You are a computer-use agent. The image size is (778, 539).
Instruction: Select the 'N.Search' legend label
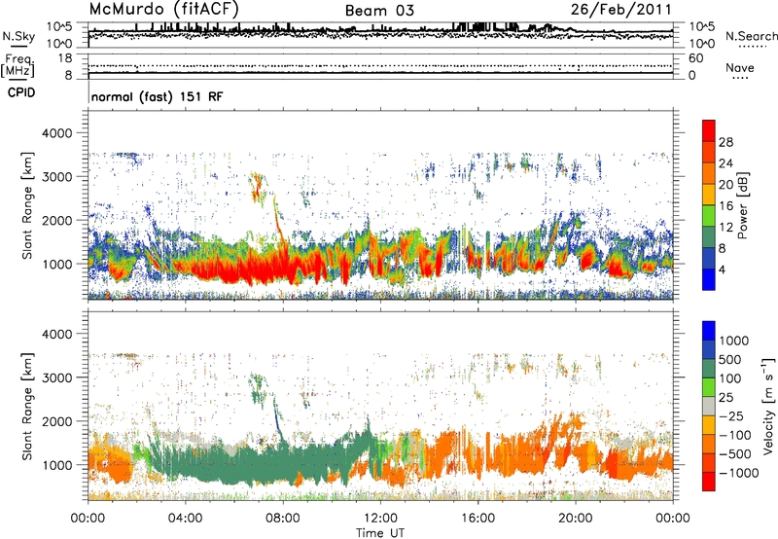pyautogui.click(x=751, y=36)
